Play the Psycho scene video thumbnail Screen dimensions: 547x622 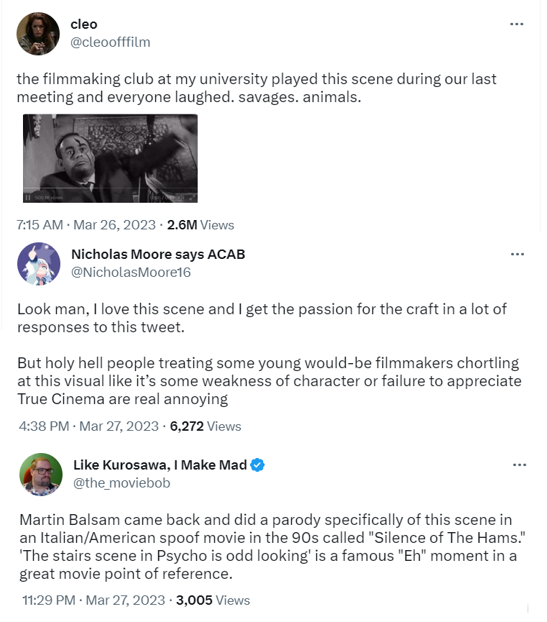(x=110, y=155)
